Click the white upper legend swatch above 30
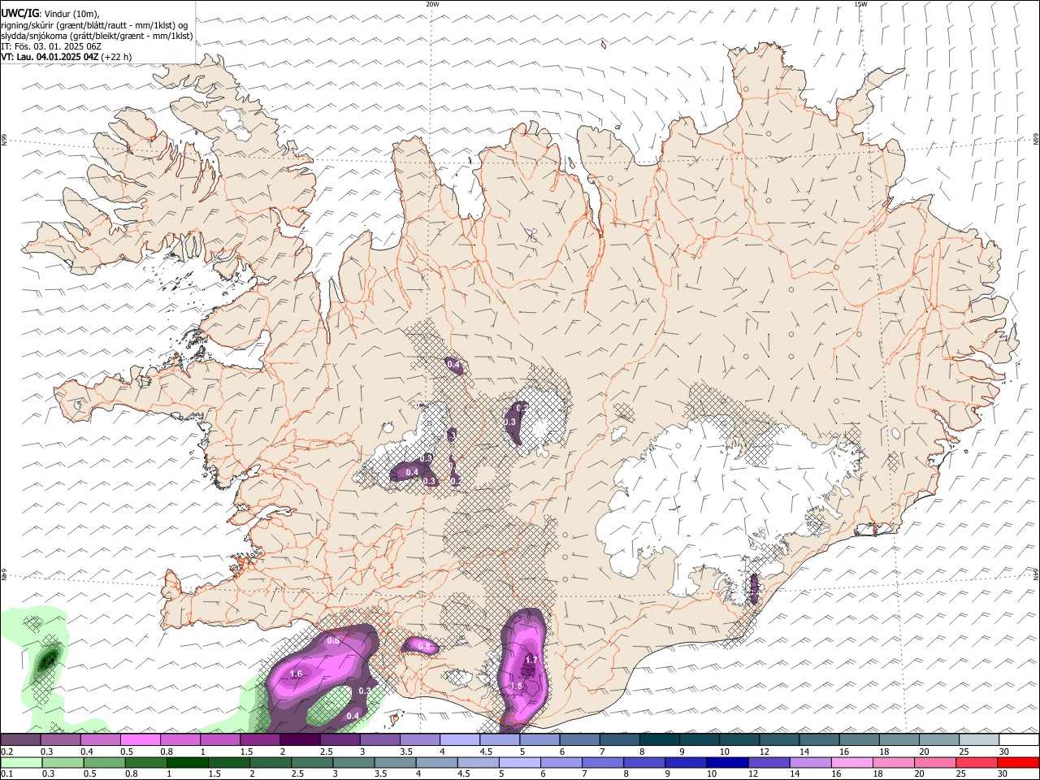 [x=1019, y=740]
